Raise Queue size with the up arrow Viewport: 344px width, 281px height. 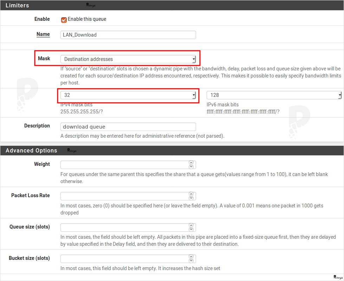[x=191, y=226]
